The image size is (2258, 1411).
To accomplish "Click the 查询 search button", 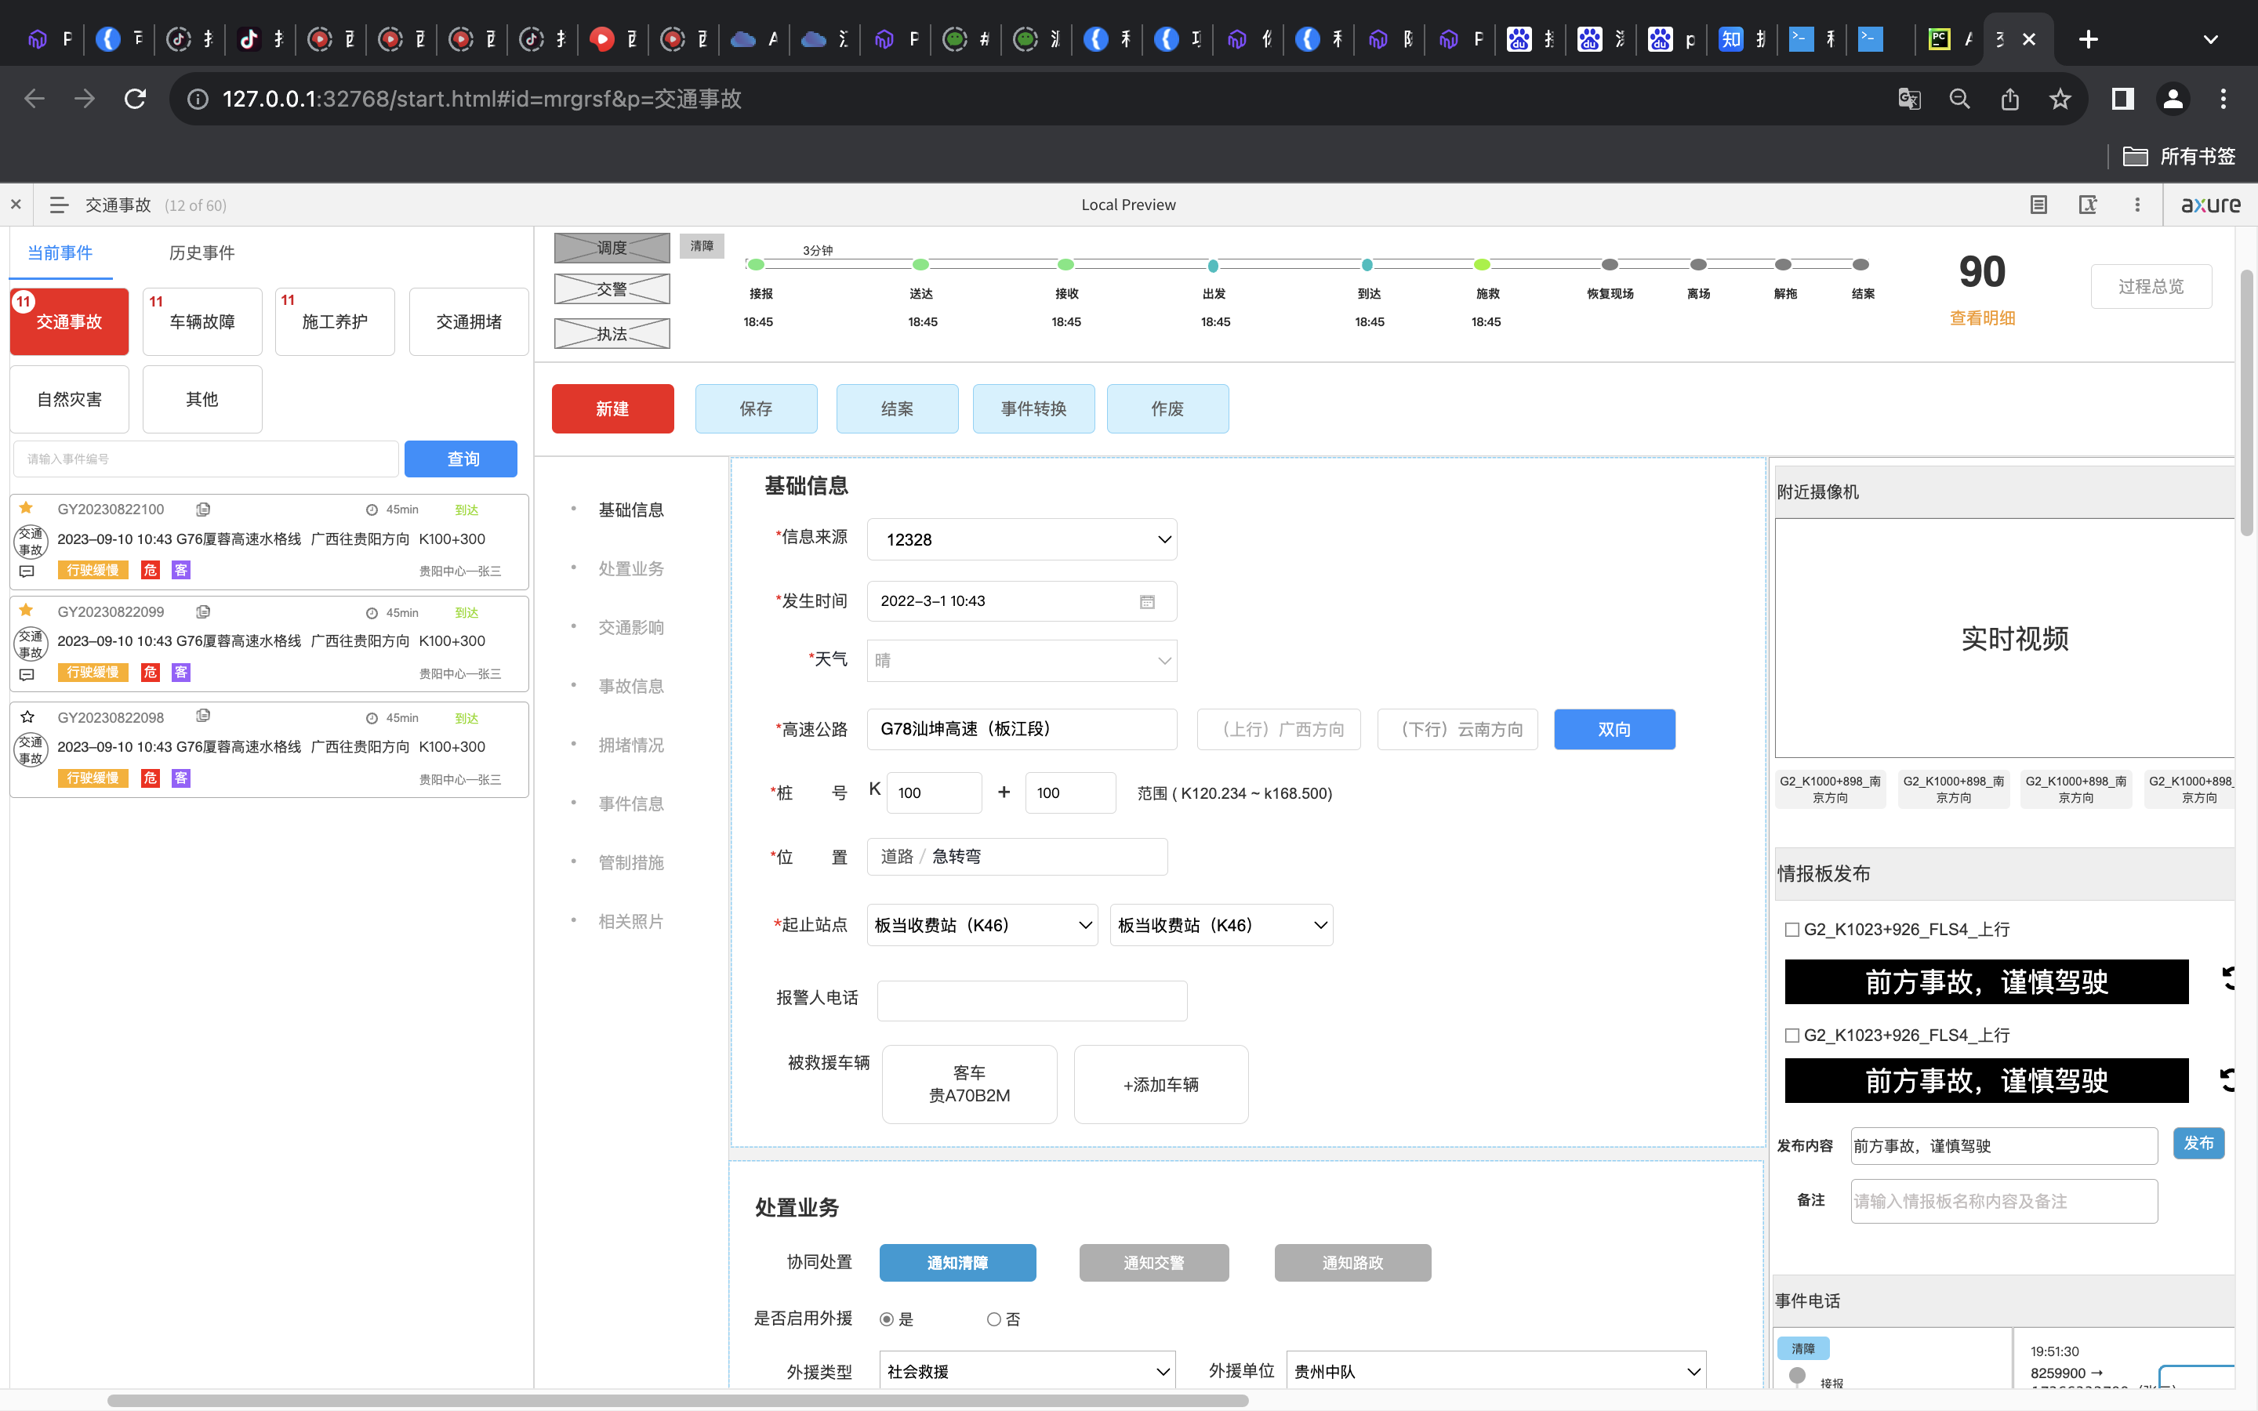I will (x=461, y=459).
